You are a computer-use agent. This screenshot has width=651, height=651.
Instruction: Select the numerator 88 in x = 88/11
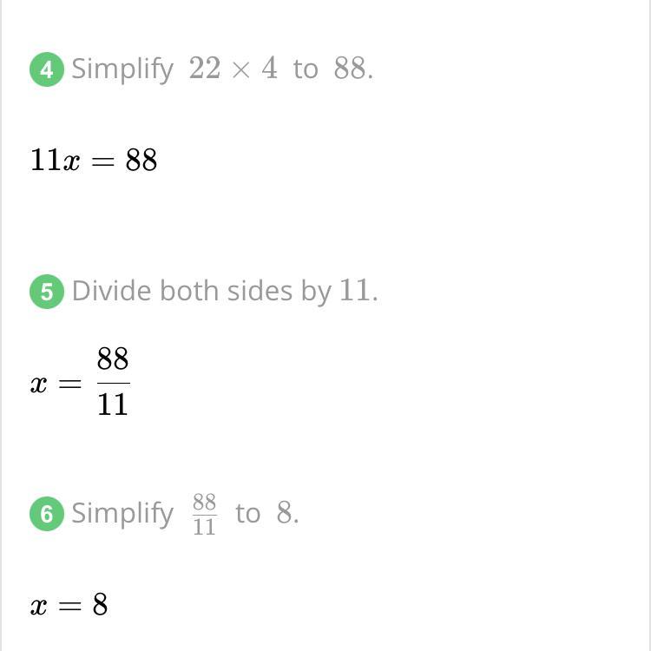[x=113, y=359]
